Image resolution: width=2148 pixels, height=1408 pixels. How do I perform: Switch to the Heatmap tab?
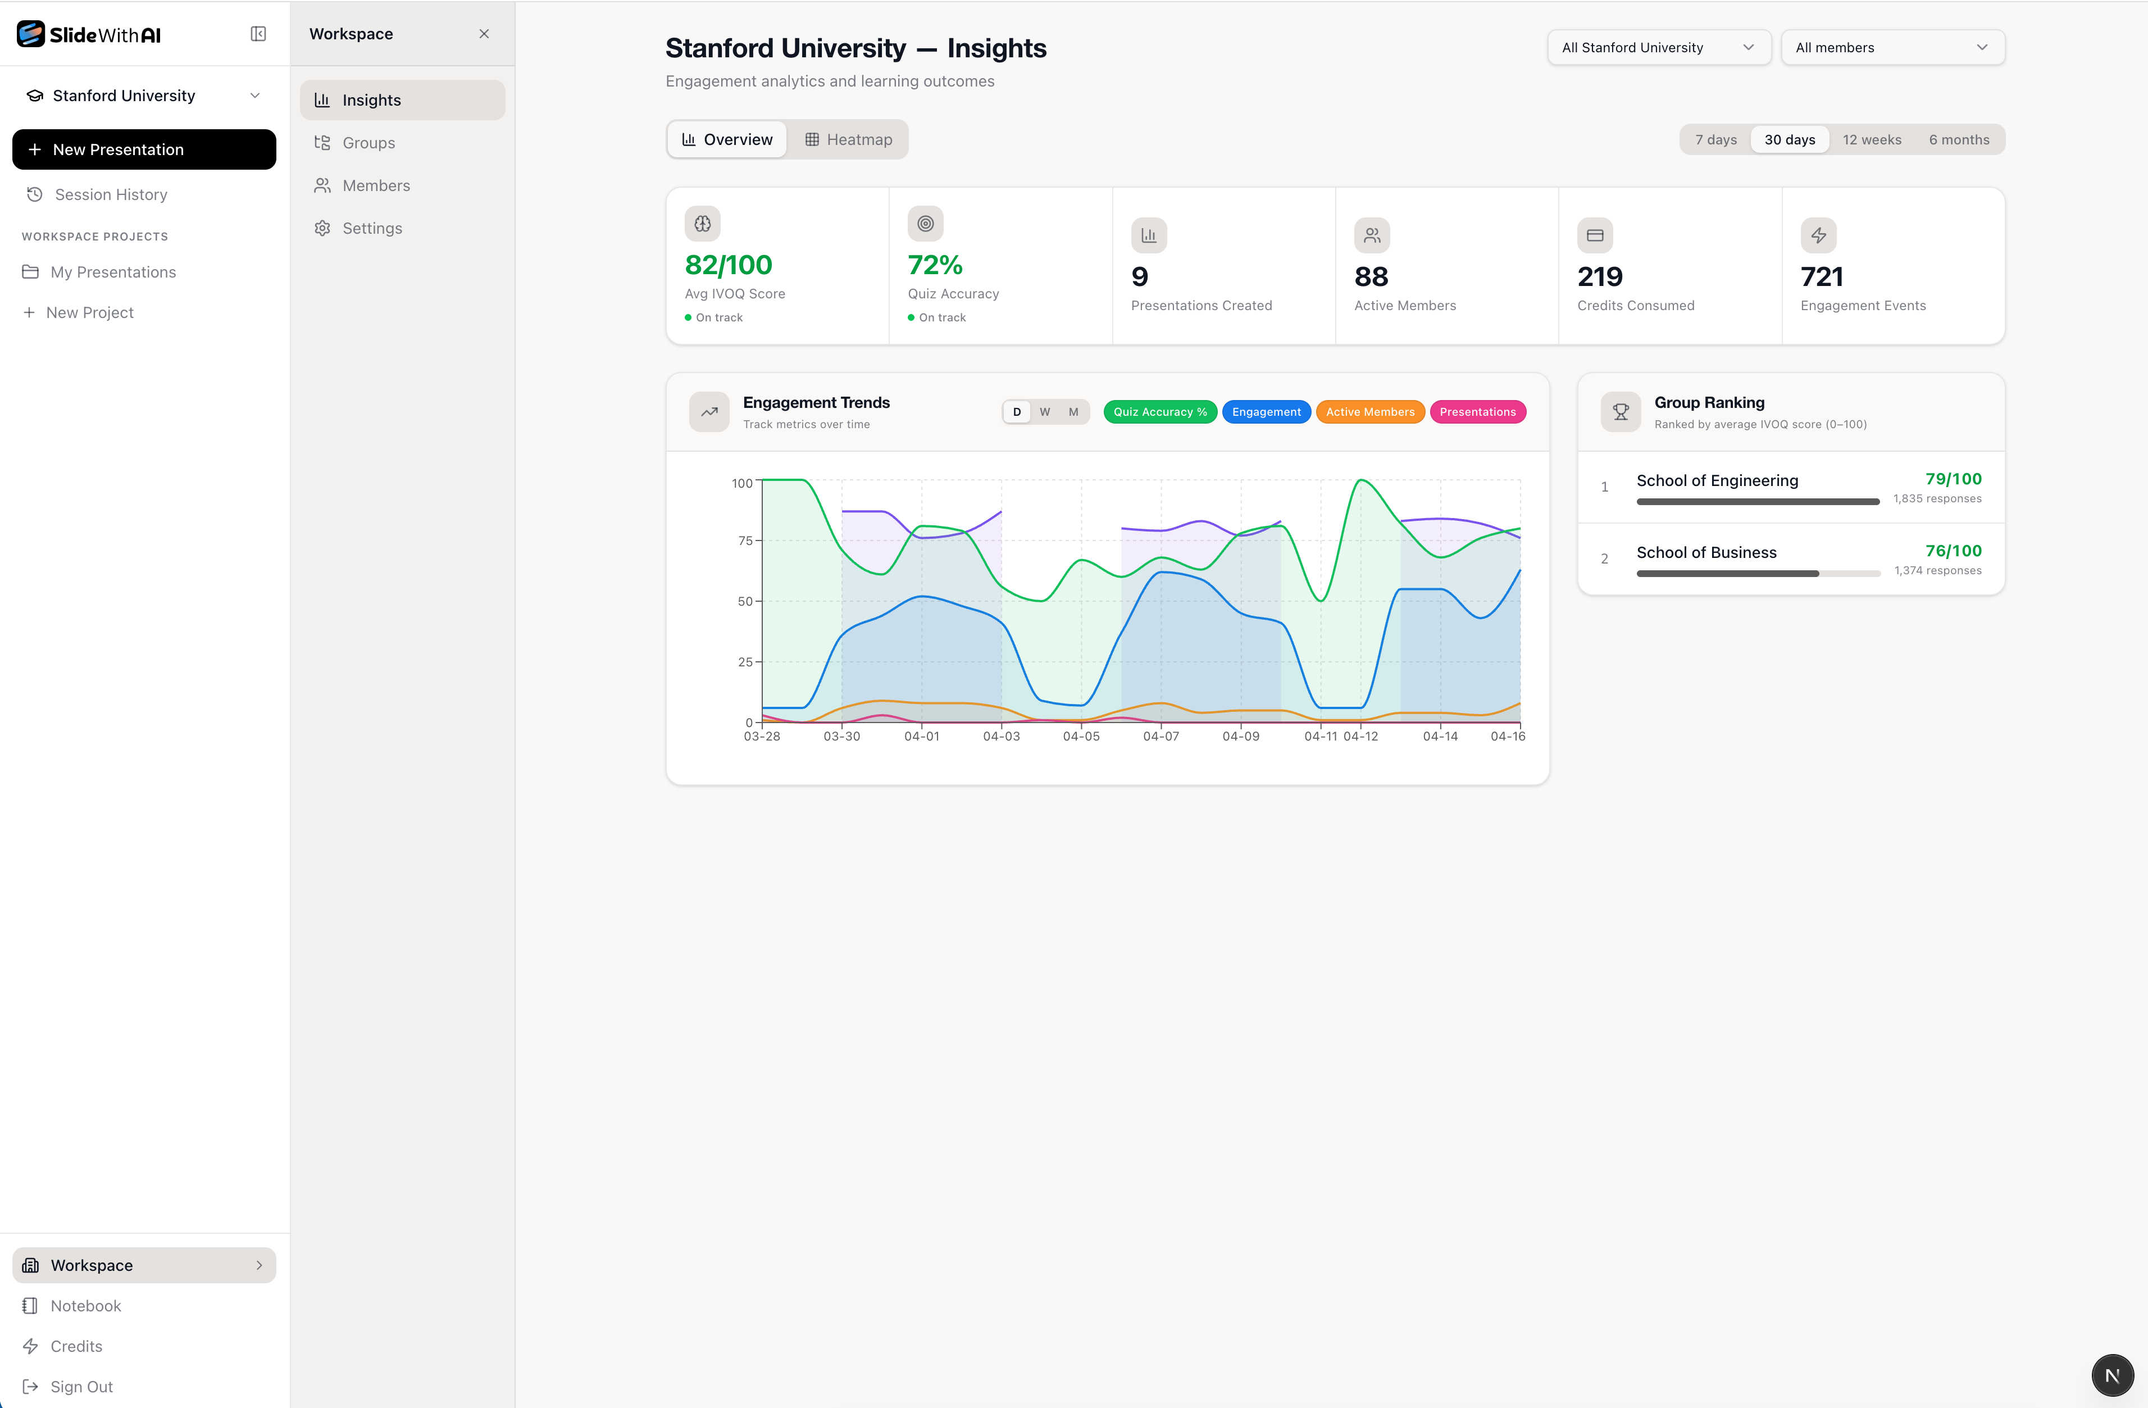click(848, 140)
